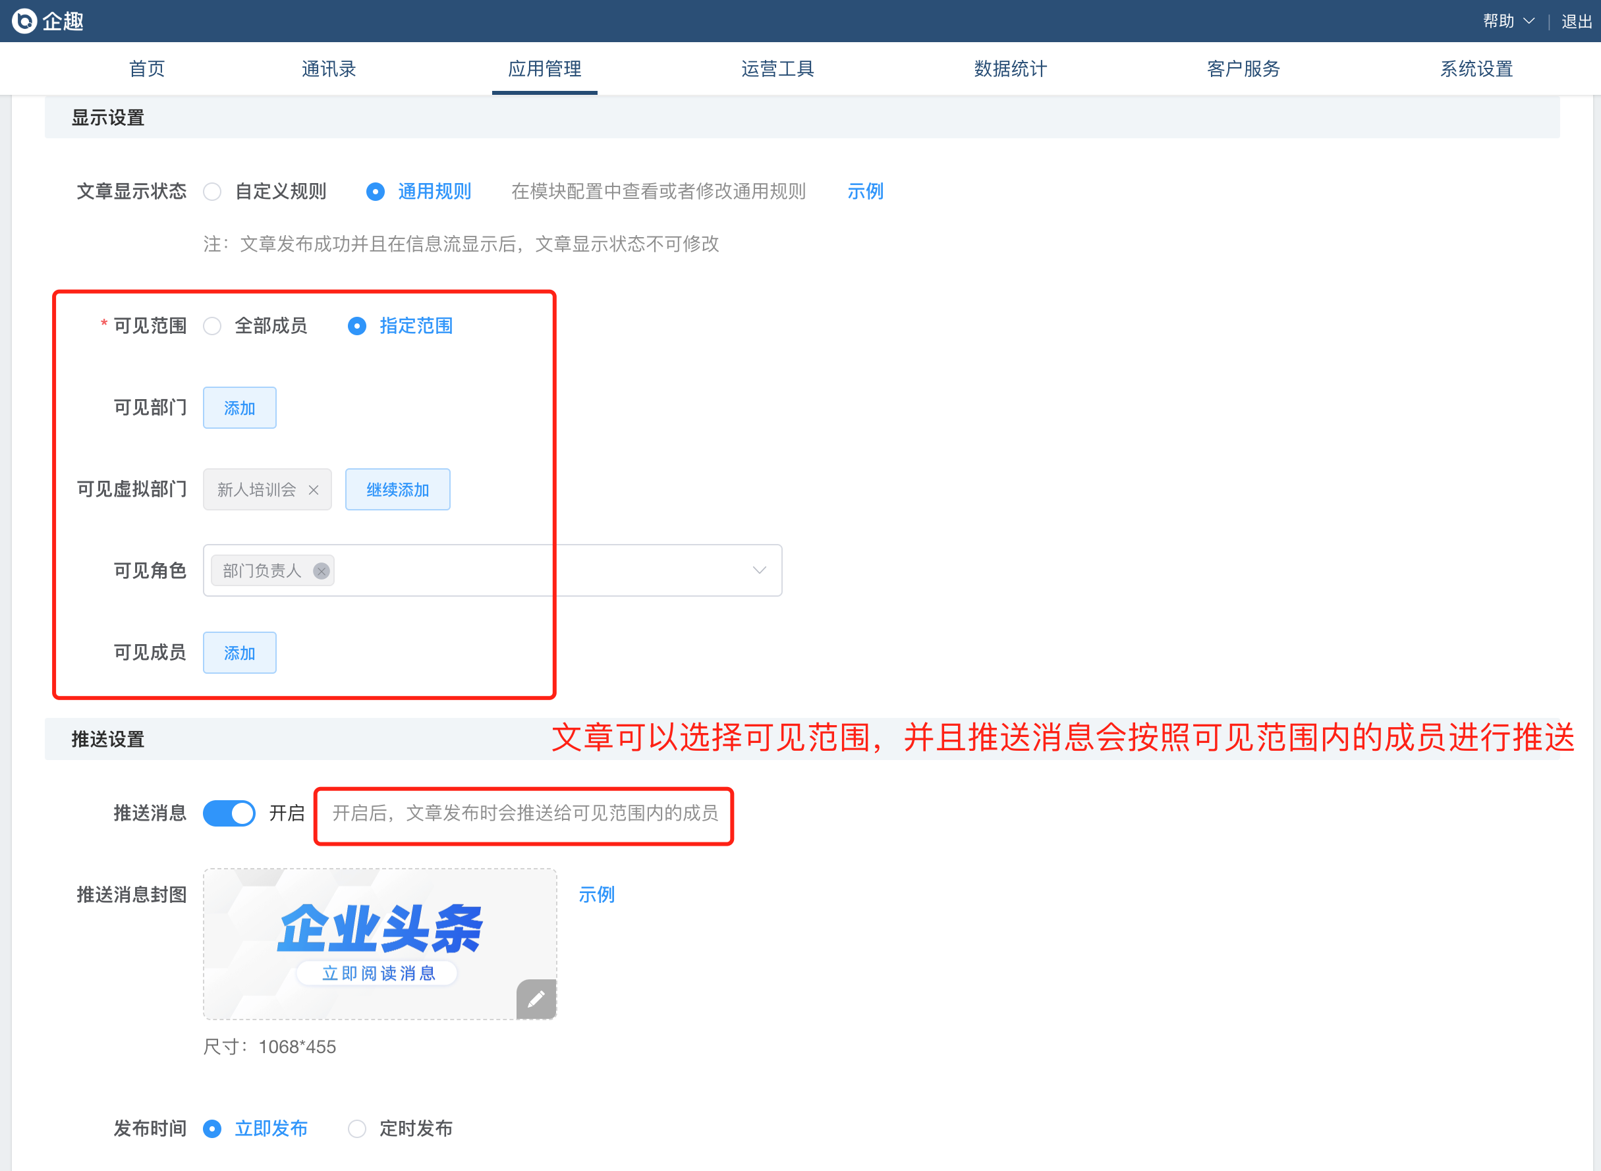The height and width of the screenshot is (1171, 1601).
Task: Click 继续添加 for virtual departments
Action: [x=398, y=490]
